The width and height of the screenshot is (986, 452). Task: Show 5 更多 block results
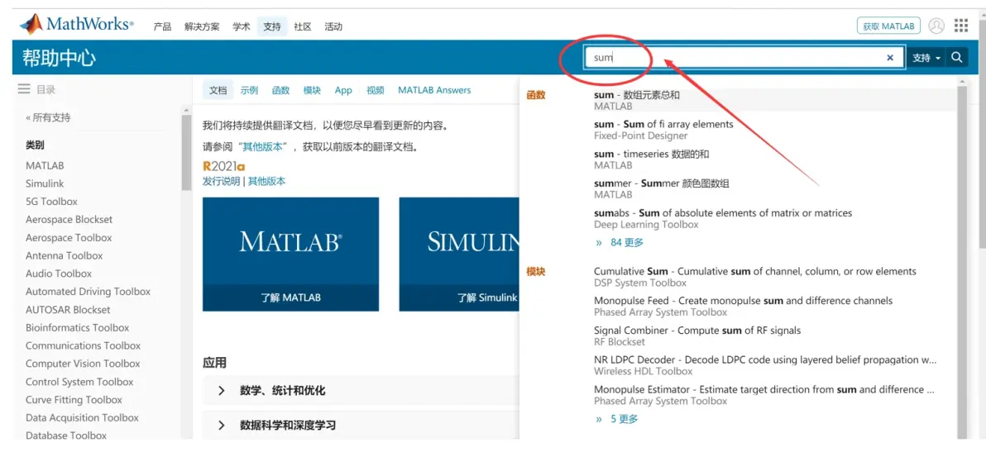pos(618,419)
